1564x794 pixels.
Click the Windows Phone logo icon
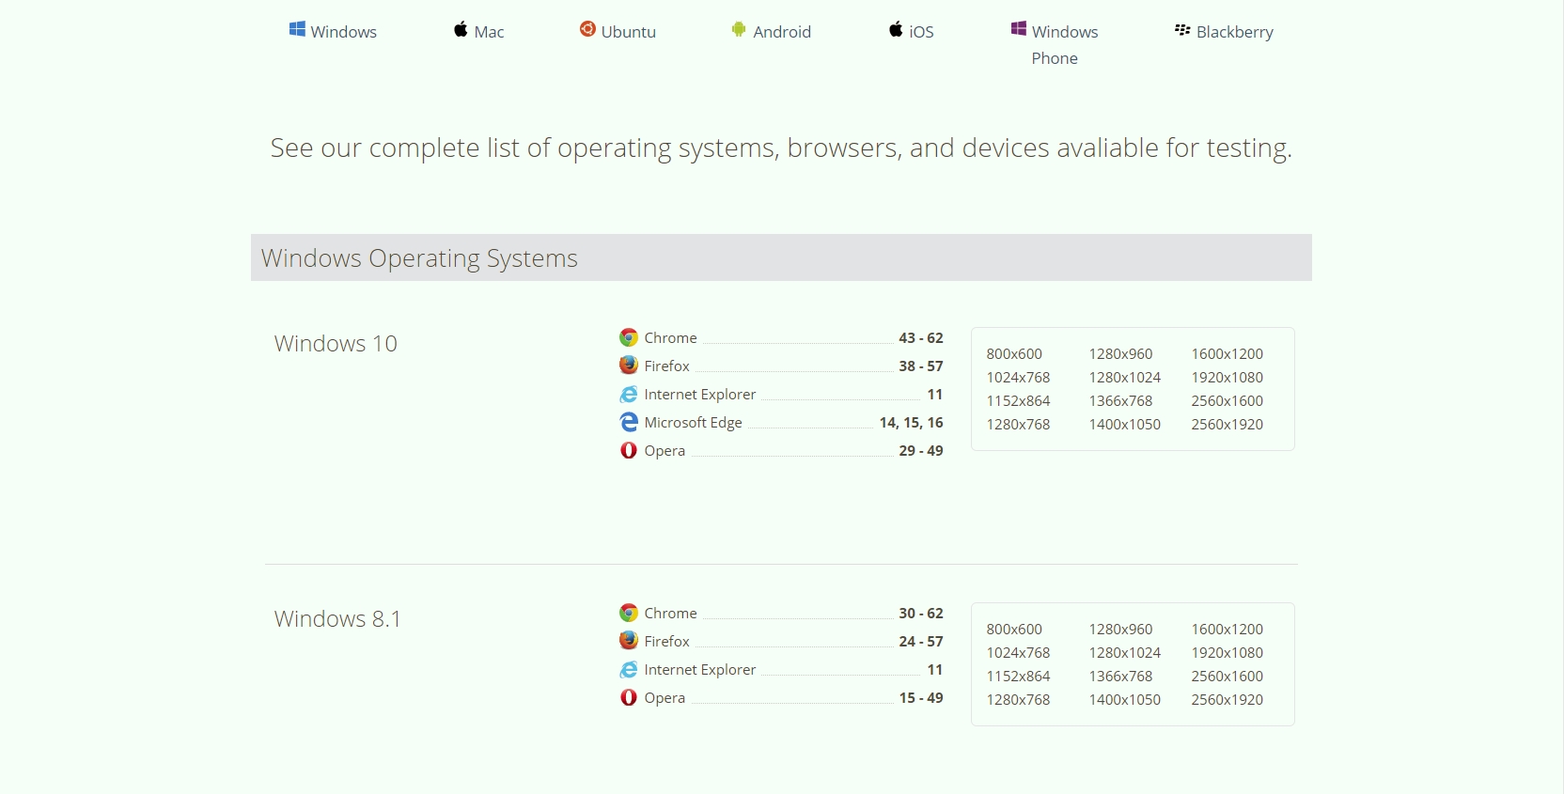point(1019,29)
